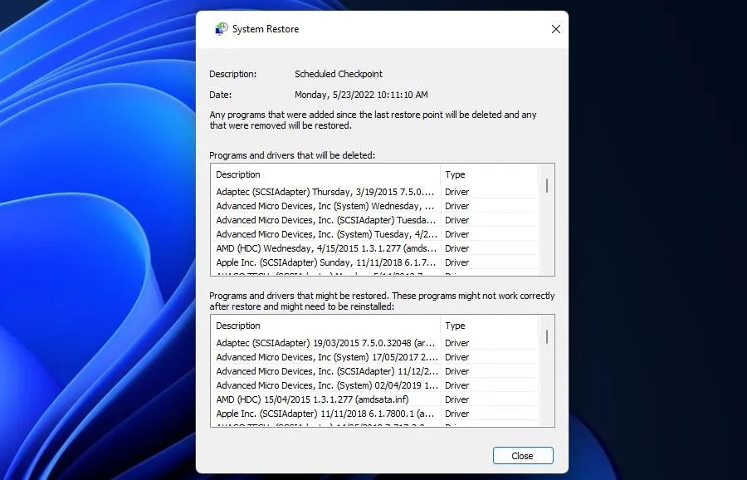747x480 pixels.
Task: Click the 'System Restore' title text
Action: (266, 29)
